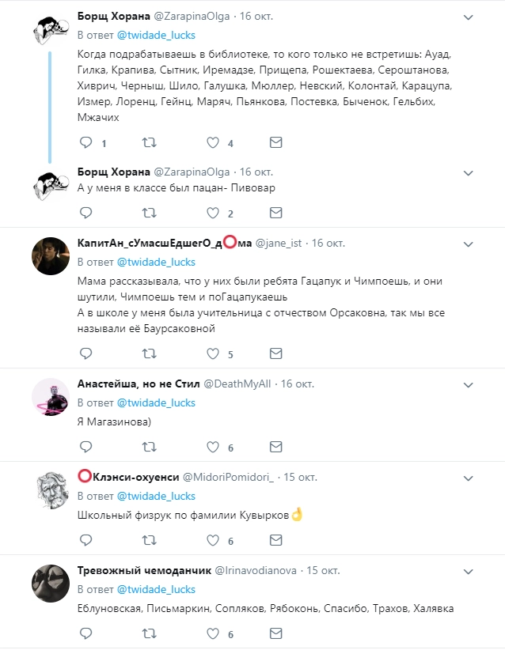Visit the Тревожный чемоданчик profile name
The width and height of the screenshot is (505, 650).
[144, 569]
